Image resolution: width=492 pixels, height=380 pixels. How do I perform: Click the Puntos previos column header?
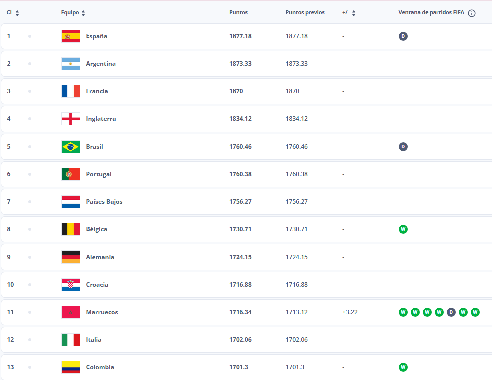[x=305, y=13]
